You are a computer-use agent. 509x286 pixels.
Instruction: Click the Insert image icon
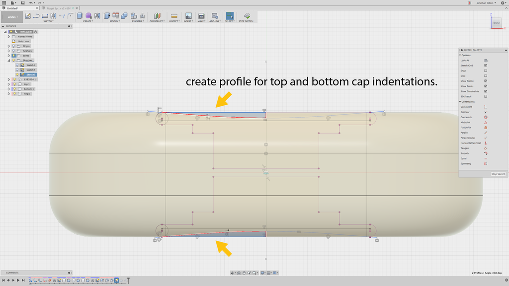pyautogui.click(x=188, y=16)
